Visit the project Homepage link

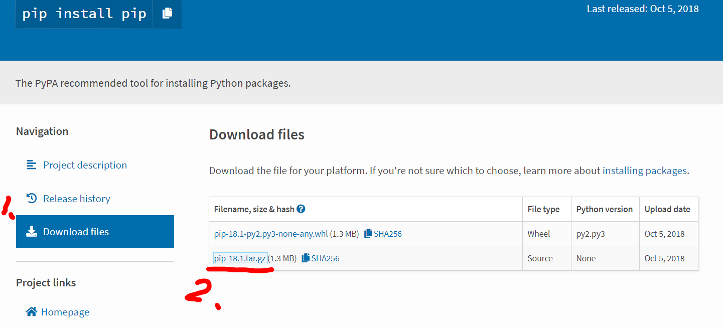coord(65,312)
